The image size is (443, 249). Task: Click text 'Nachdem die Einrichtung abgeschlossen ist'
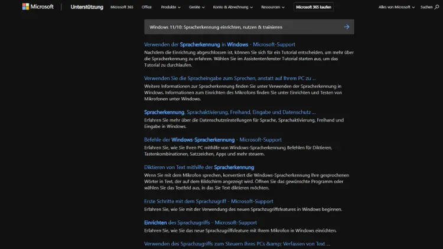pyautogui.click(x=188, y=53)
